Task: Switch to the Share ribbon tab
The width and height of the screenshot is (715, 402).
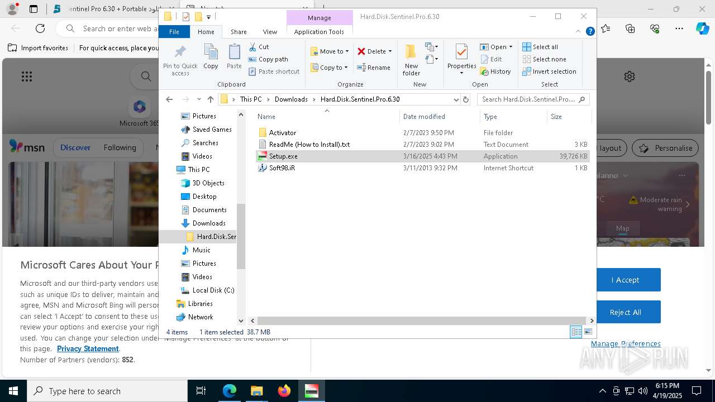Action: (x=239, y=32)
